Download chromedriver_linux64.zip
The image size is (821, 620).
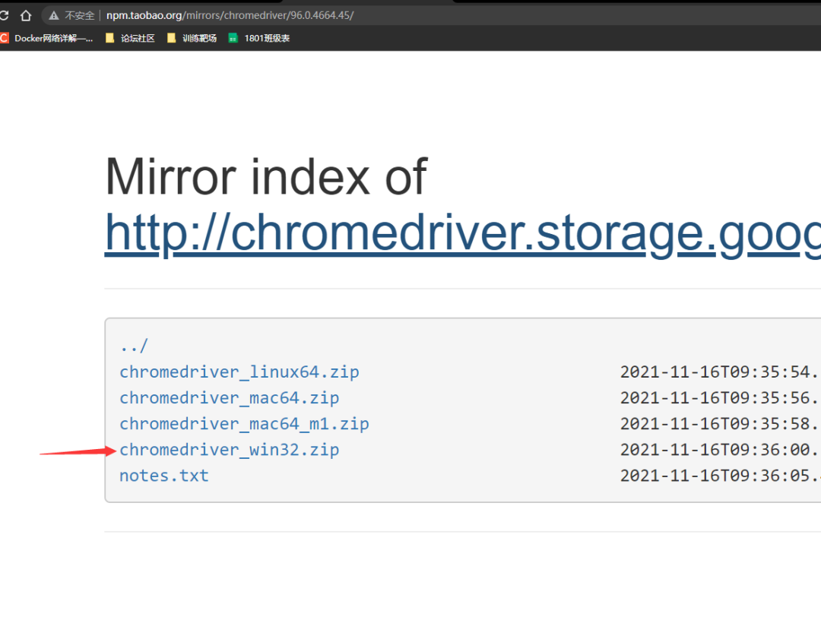click(239, 372)
